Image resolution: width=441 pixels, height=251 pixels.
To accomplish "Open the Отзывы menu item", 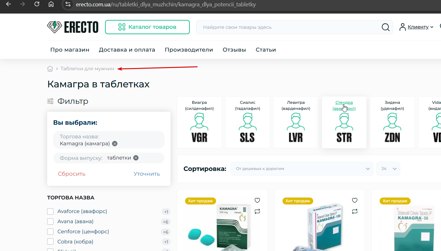I will (234, 50).
